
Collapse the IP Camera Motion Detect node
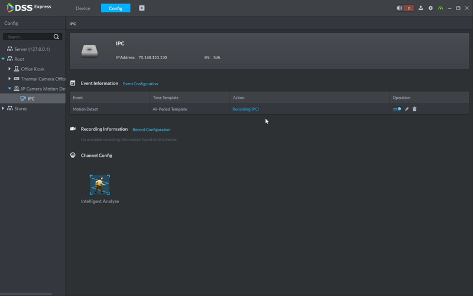point(9,88)
